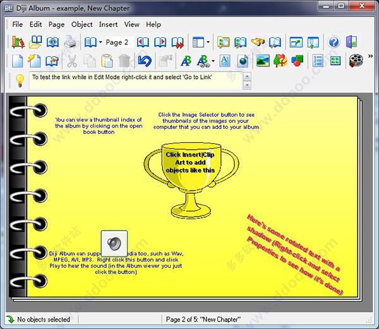Screen dimensions: 379x329
Task: Expand the open book button dropdown arrow
Action: [100, 42]
